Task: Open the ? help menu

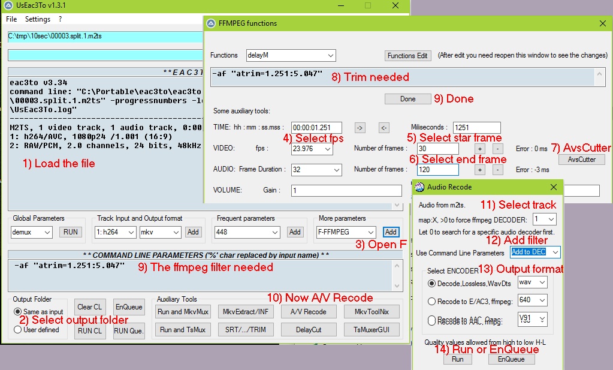Action: 60,19
